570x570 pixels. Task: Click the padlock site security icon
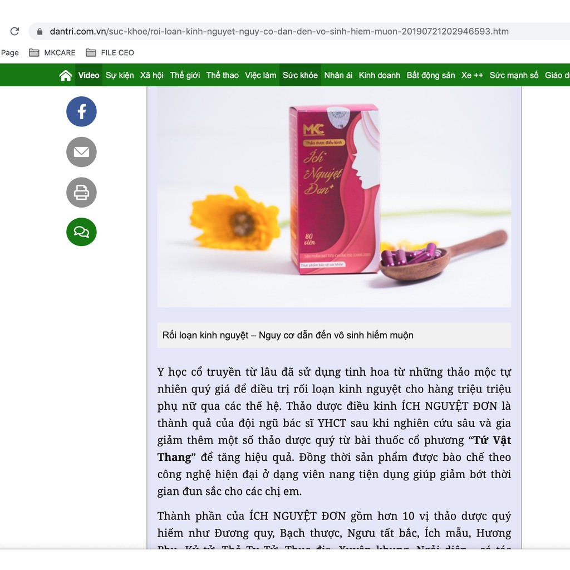pyautogui.click(x=40, y=31)
